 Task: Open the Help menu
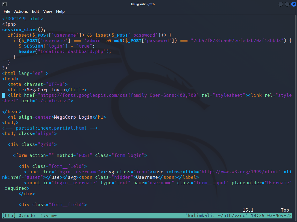[60, 11]
